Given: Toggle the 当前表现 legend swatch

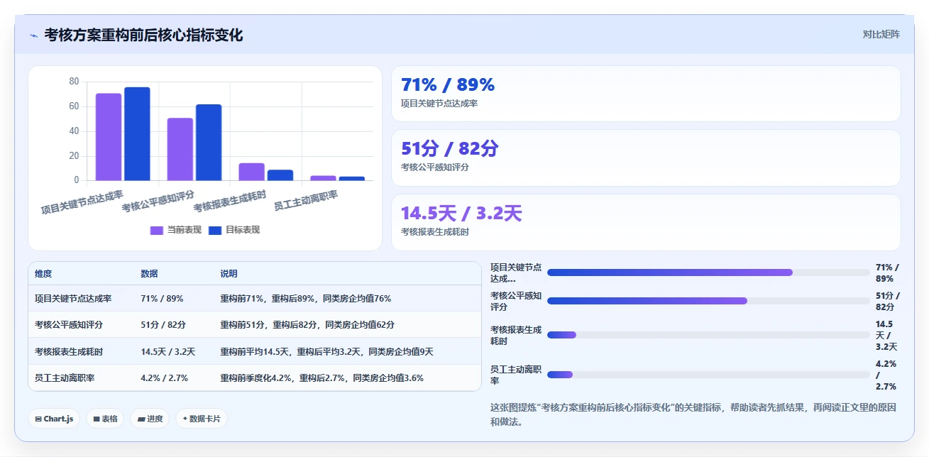Looking at the screenshot, I should click(x=157, y=230).
